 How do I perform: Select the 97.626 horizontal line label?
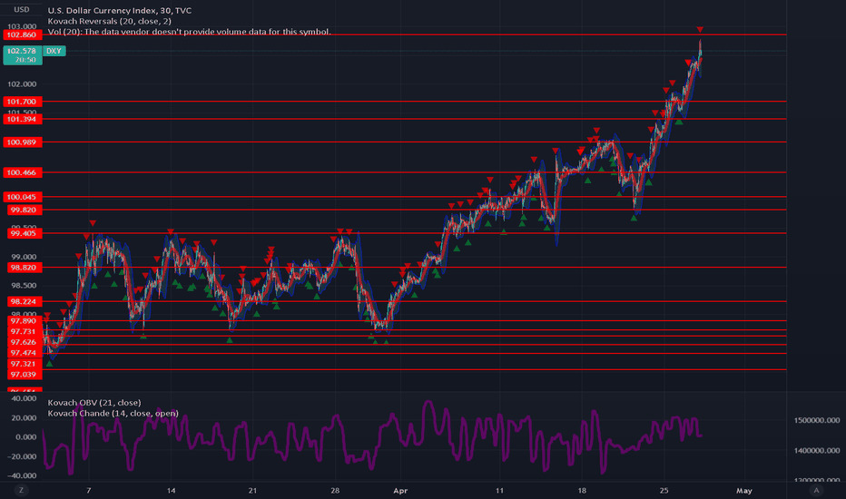pyautogui.click(x=24, y=342)
